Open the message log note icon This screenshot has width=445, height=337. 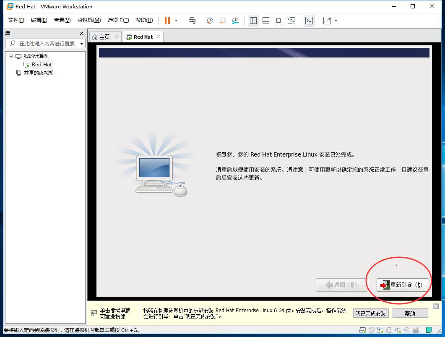(429, 330)
